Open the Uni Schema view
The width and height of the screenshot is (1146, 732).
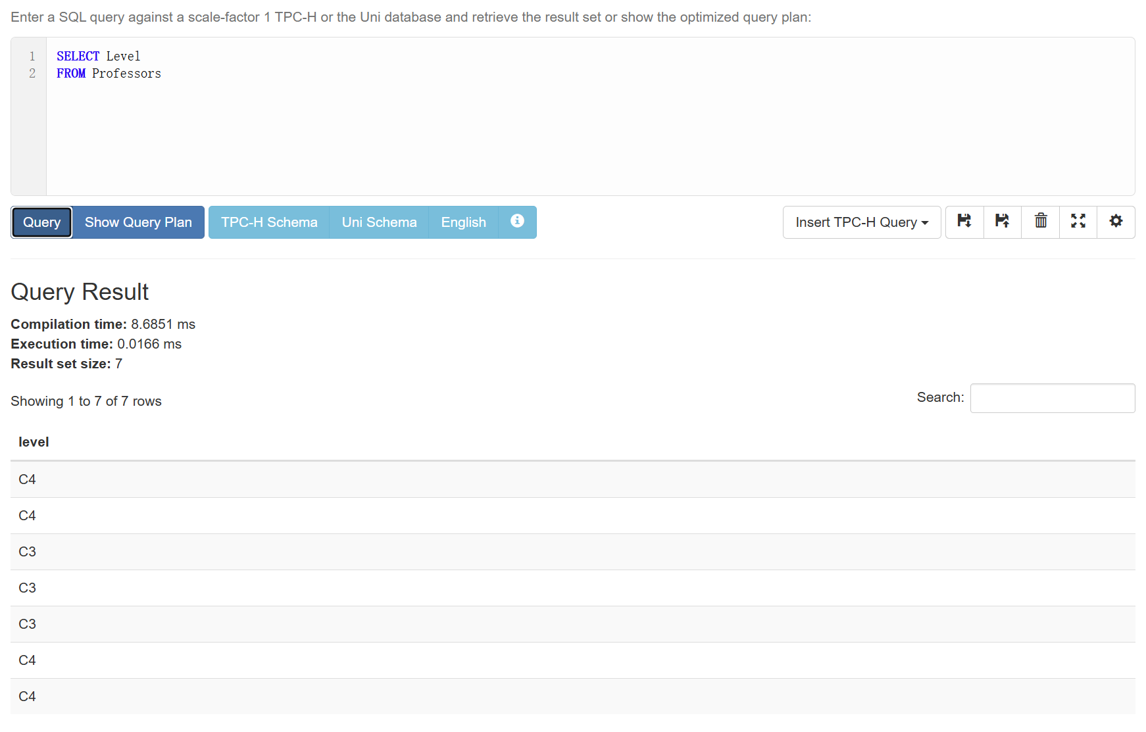379,222
